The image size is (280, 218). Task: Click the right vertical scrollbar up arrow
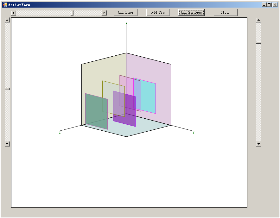[x=259, y=20]
